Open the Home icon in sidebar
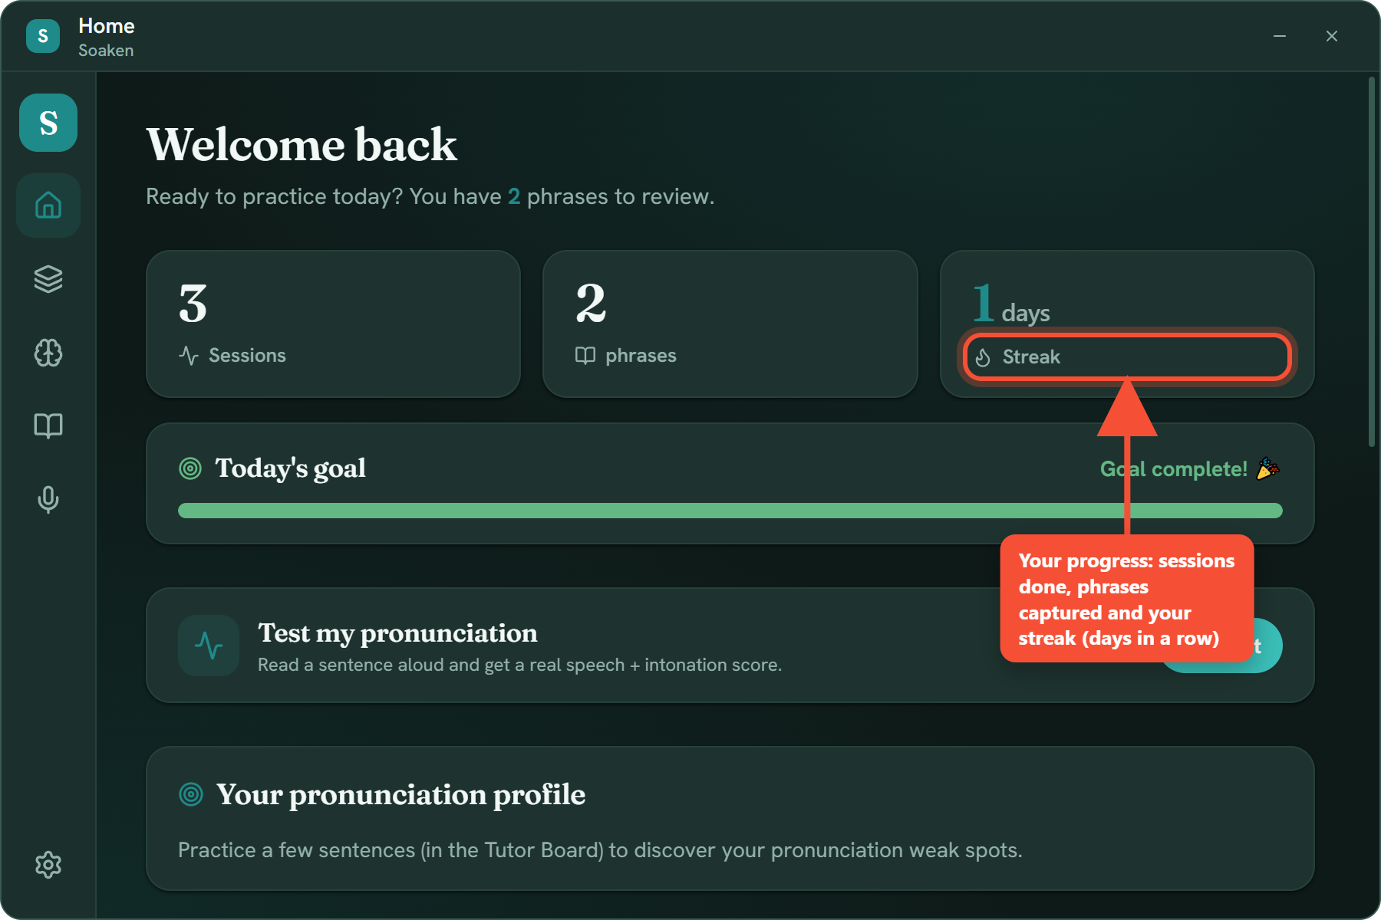The width and height of the screenshot is (1381, 920). point(48,205)
